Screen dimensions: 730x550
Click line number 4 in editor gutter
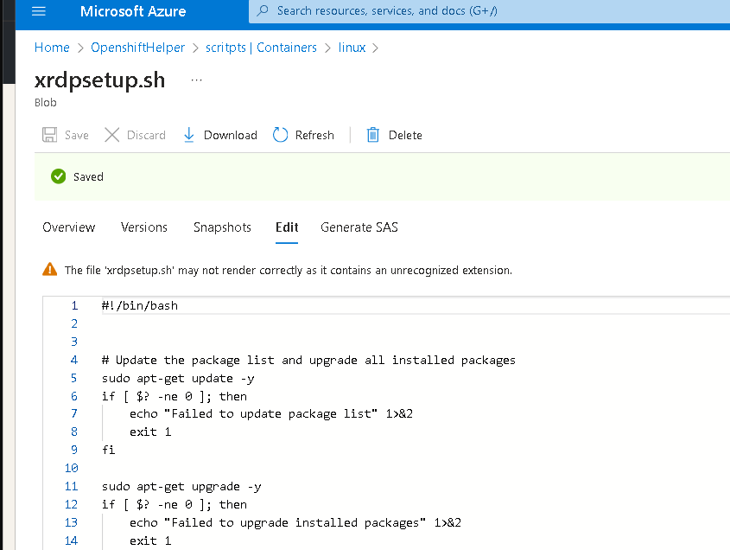click(x=74, y=360)
